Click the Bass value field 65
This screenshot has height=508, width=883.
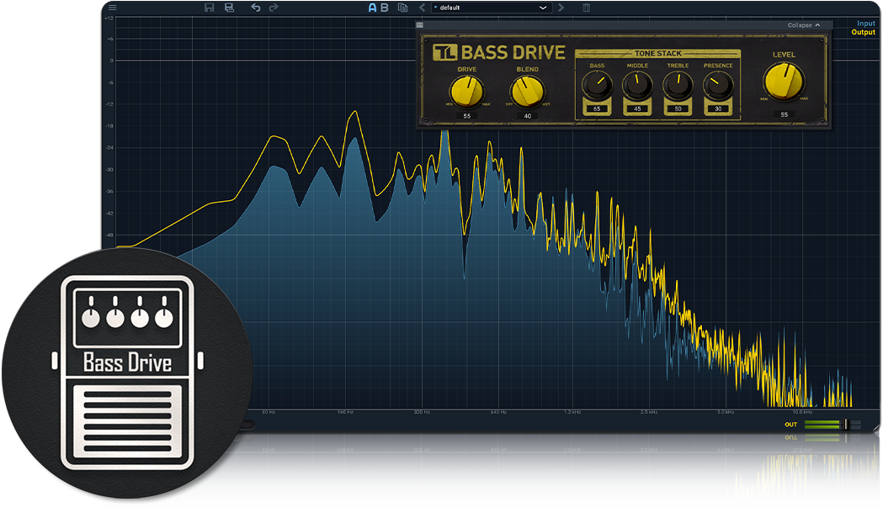pos(597,108)
